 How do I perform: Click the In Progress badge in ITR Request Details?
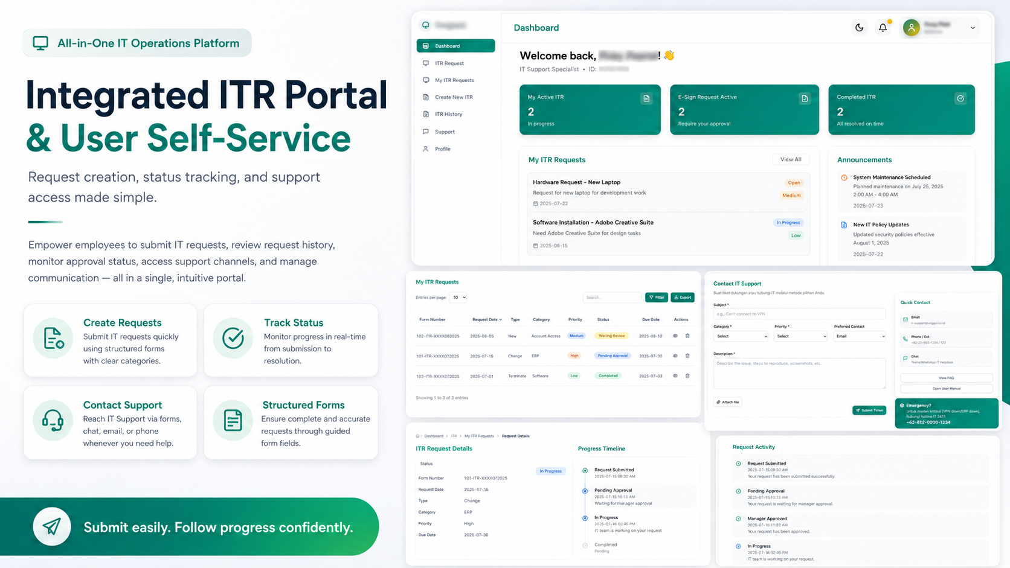pos(551,471)
